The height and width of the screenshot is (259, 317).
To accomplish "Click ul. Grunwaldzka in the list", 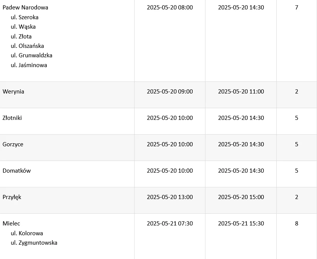I will [x=32, y=55].
